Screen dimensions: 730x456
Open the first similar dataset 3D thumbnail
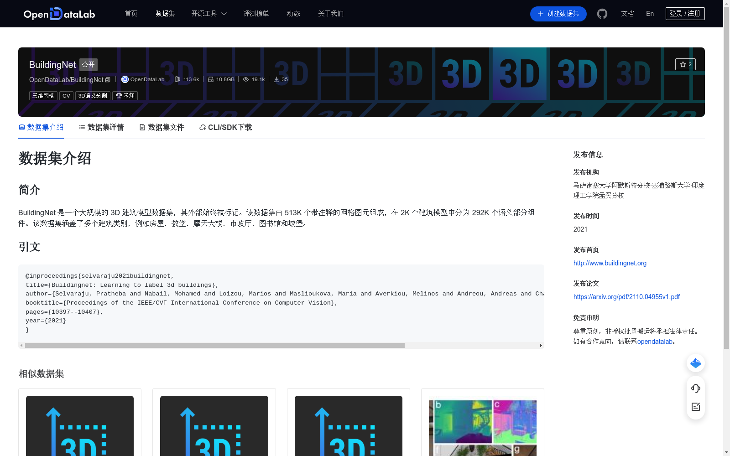[x=80, y=425]
